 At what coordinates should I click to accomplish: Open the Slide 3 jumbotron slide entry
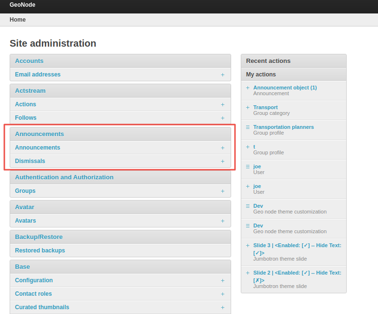297,245
